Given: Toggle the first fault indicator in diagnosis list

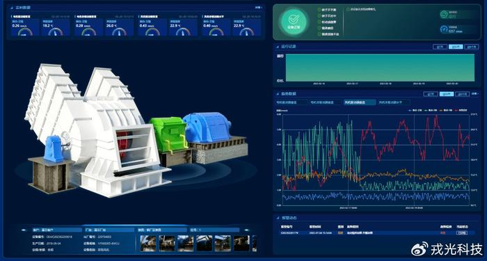Looking at the screenshot, I should 319,10.
